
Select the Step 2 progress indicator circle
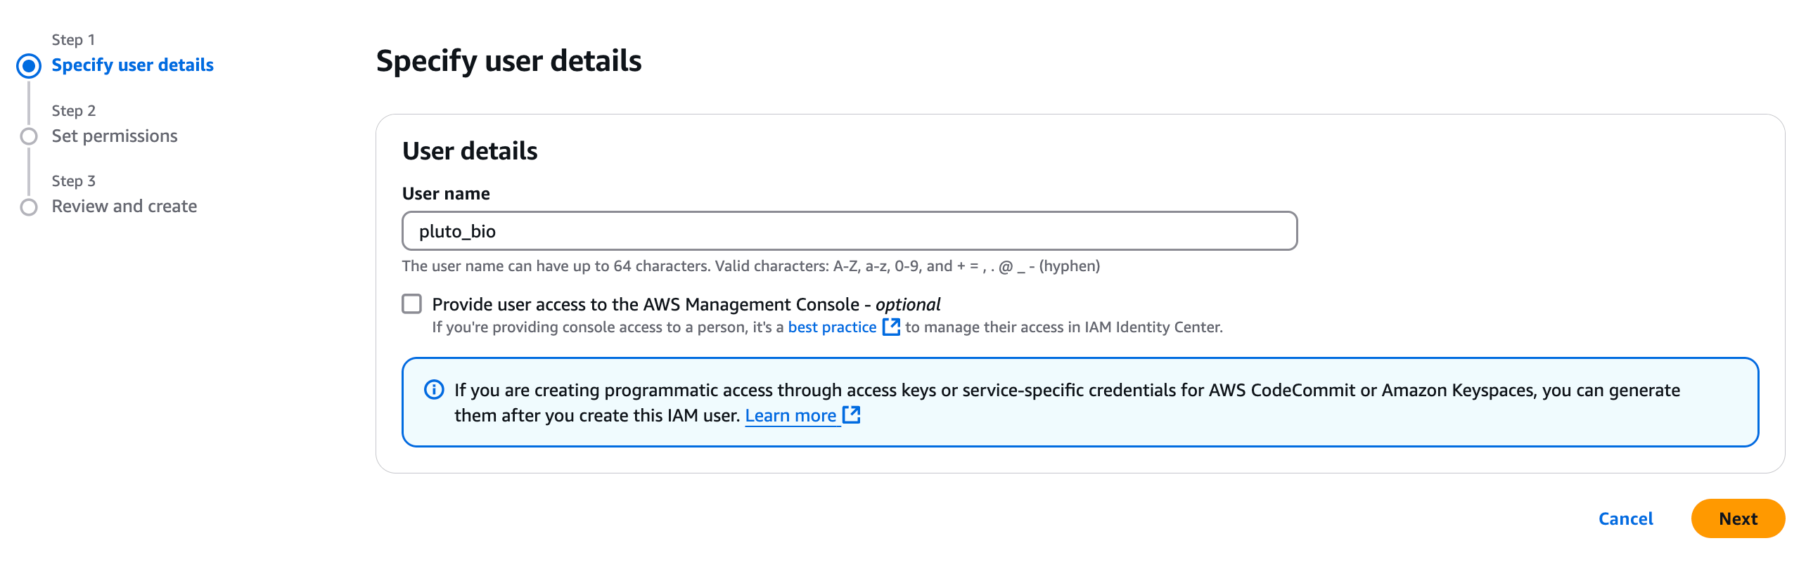point(29,136)
